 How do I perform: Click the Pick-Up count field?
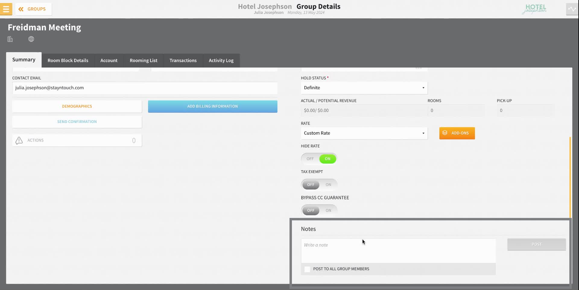pyautogui.click(x=525, y=111)
